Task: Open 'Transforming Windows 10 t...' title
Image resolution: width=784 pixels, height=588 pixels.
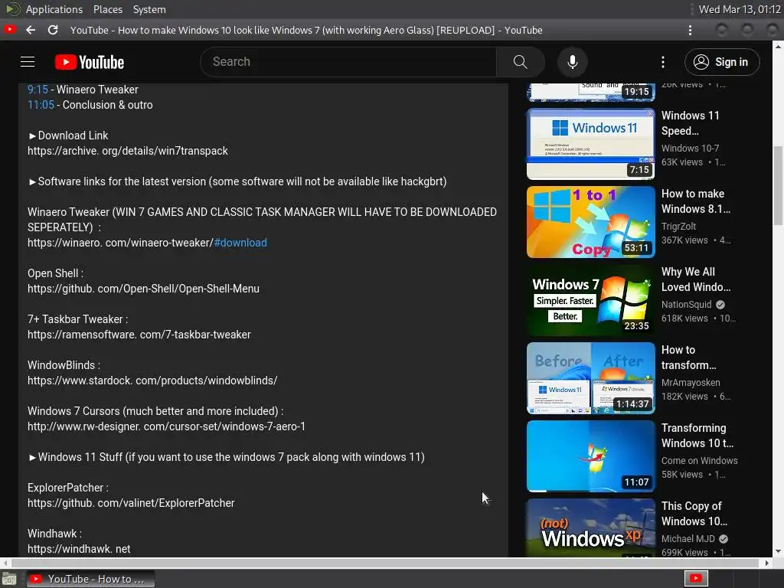Action: [697, 435]
